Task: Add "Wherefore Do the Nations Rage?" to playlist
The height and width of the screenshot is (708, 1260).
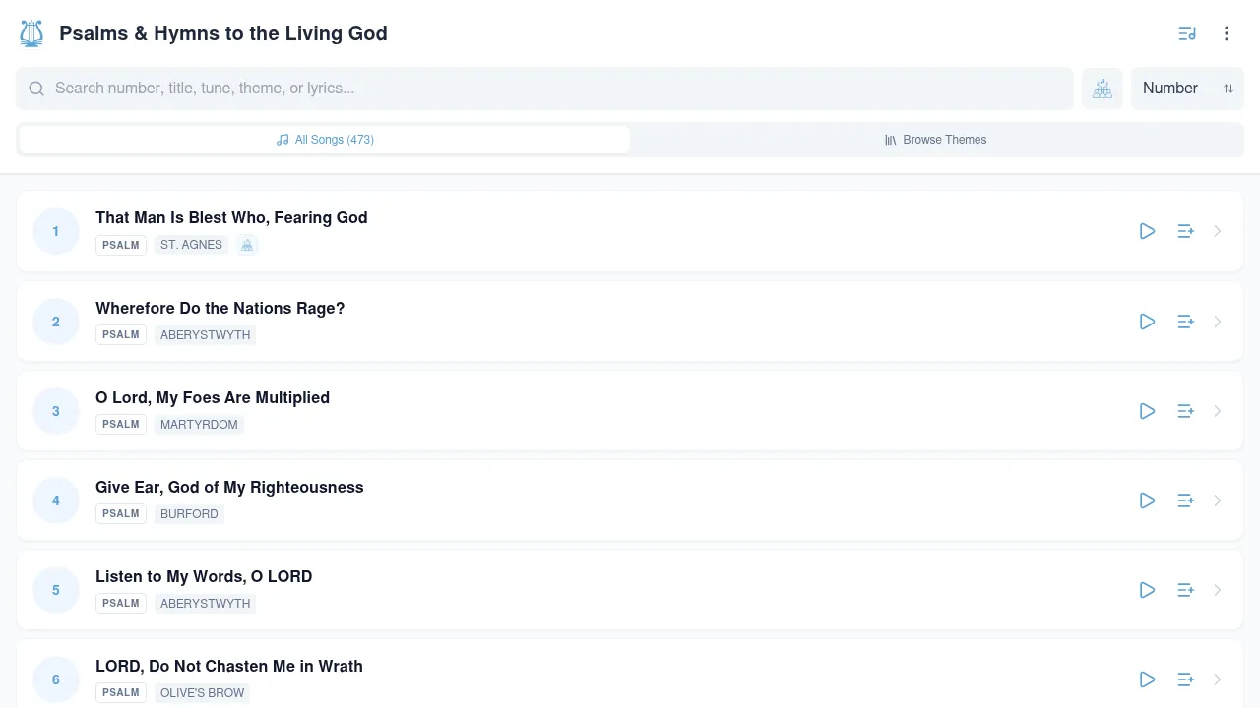Action: pos(1185,322)
